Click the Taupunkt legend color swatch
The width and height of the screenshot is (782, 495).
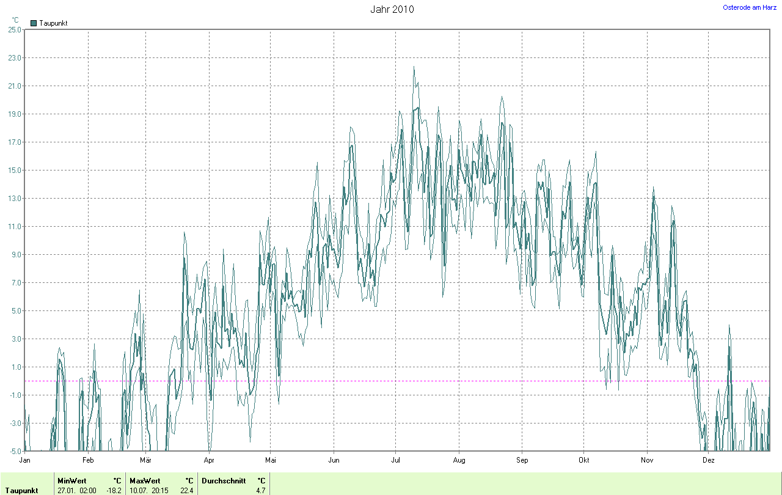[34, 23]
